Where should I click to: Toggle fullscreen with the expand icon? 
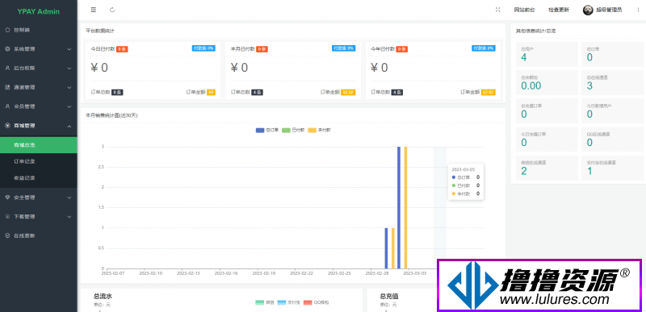click(497, 10)
